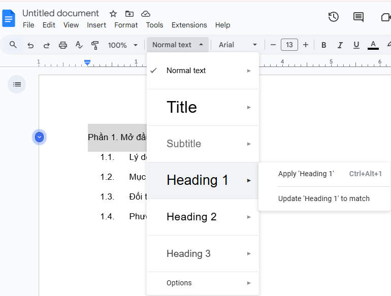
Task: Toggle italic formatting
Action: pyautogui.click(x=340, y=45)
